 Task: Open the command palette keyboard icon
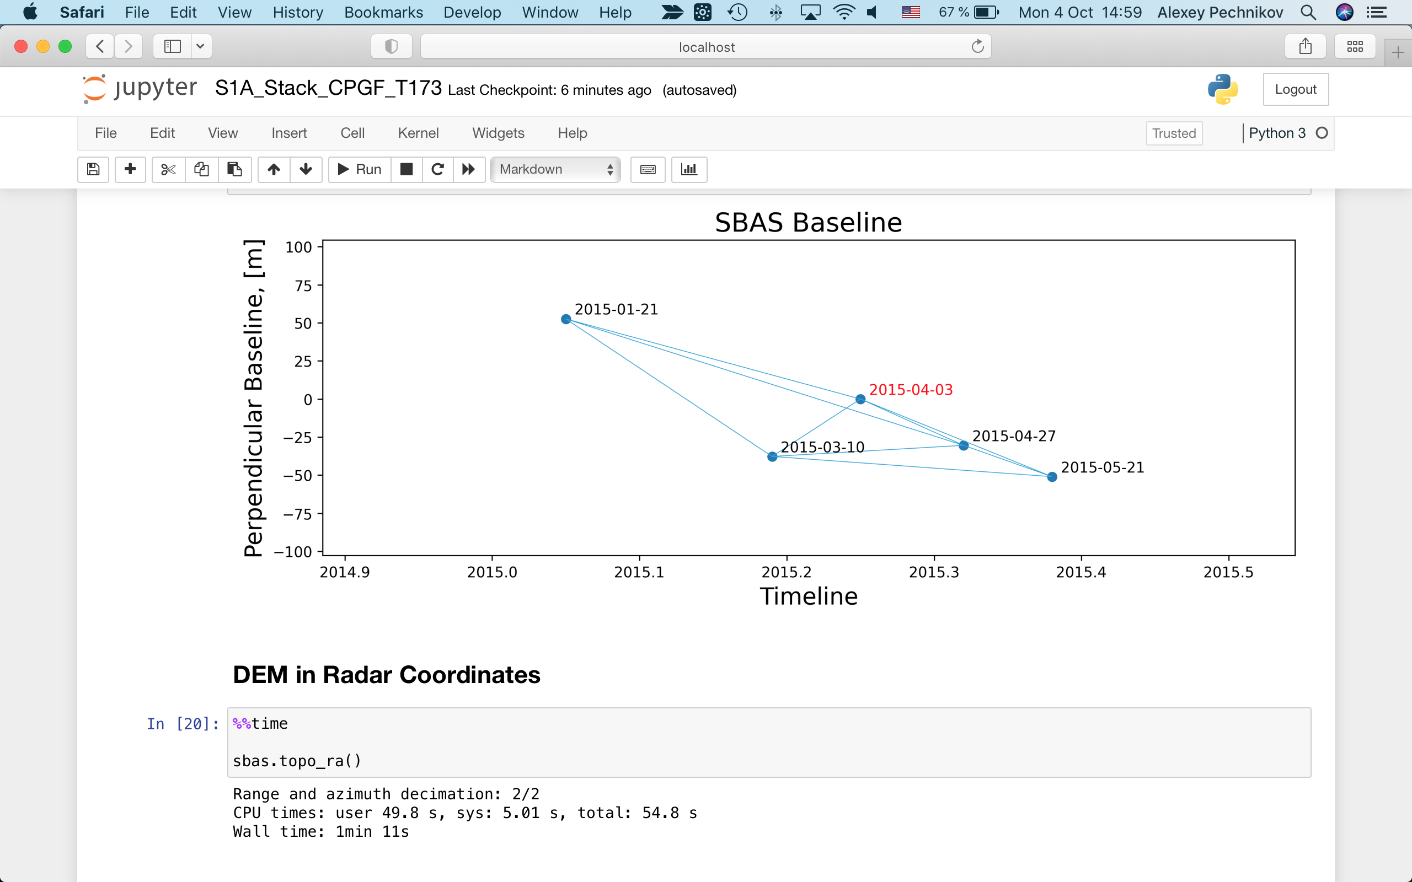[x=648, y=169]
